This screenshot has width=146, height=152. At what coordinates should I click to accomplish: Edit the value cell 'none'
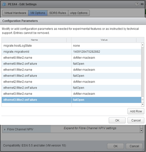tap(106, 46)
